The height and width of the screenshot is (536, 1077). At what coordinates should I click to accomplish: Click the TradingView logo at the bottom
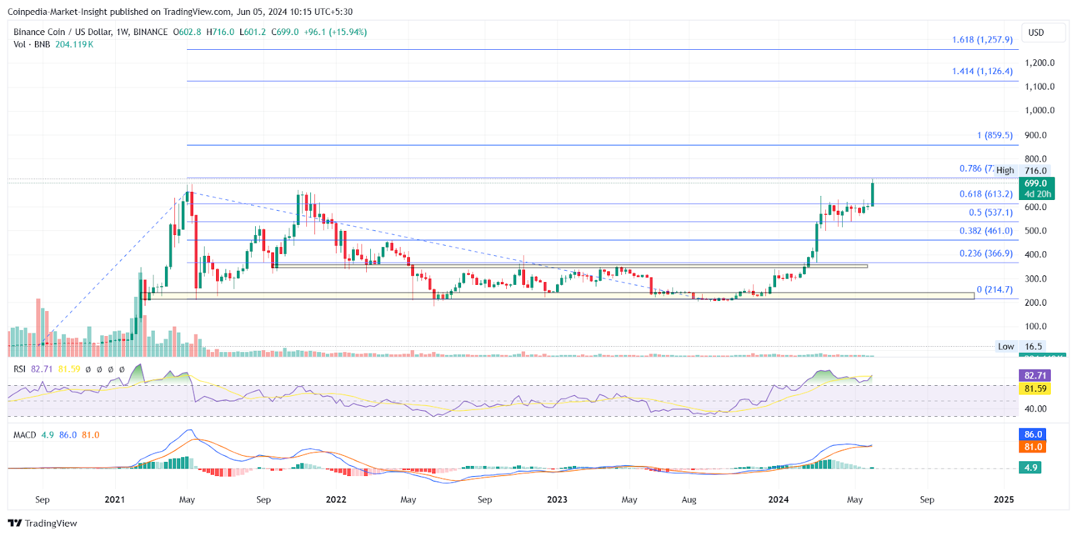42,523
